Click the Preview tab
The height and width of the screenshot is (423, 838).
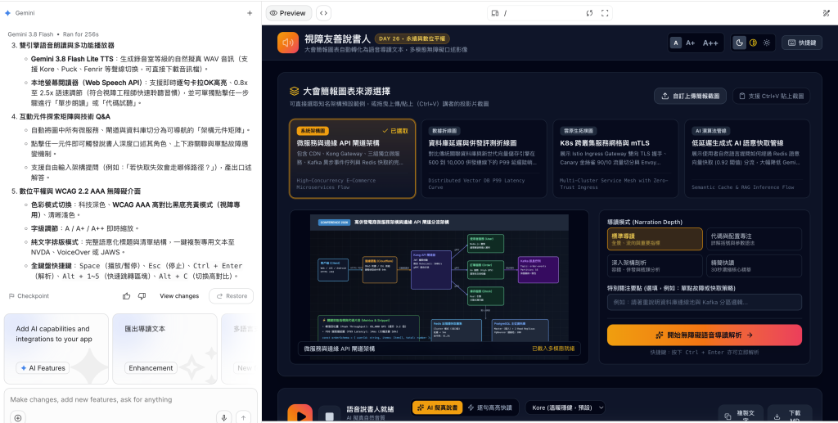coord(288,13)
